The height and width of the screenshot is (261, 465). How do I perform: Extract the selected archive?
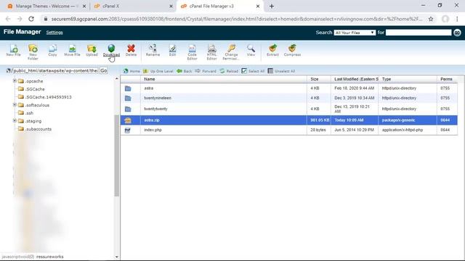[x=272, y=50]
